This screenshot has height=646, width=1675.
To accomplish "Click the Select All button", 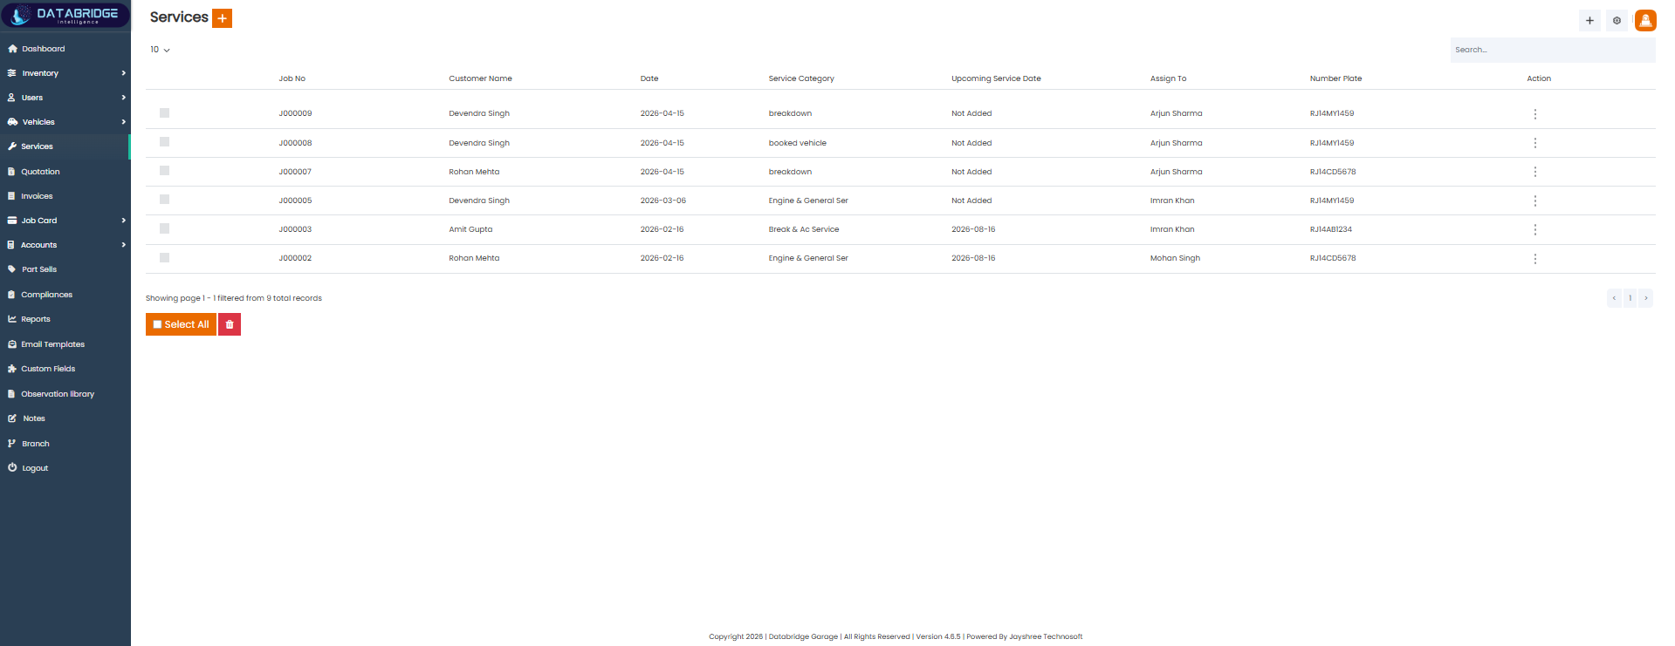I will [181, 324].
